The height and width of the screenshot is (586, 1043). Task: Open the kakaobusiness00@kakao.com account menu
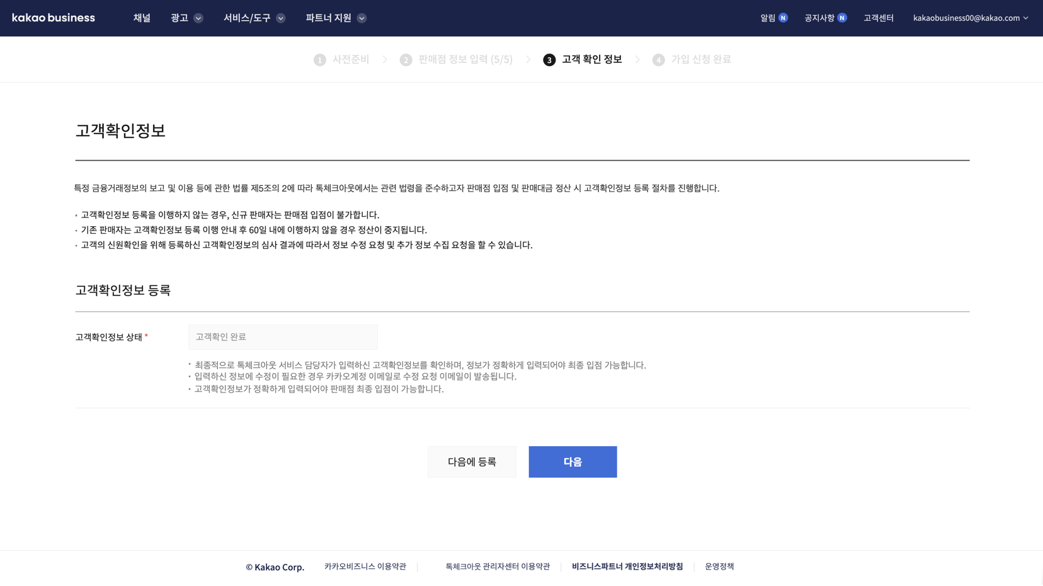pyautogui.click(x=970, y=18)
